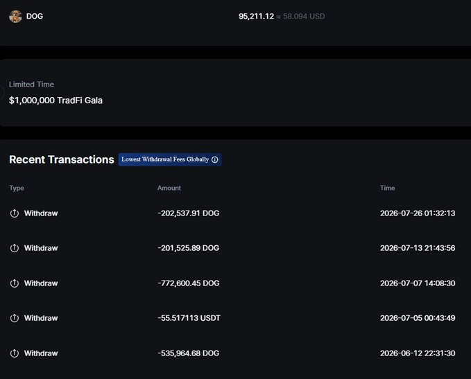Viewport: 471px width, 379px height.
Task: Click the timestamp 2026-07-26 01:32:13
Action: 418,213
